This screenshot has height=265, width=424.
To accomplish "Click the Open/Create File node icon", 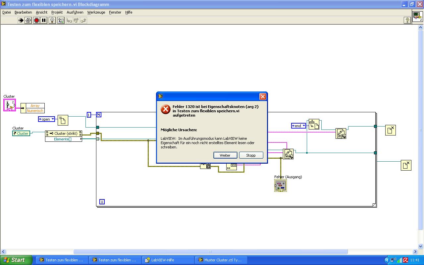I will point(63,120).
